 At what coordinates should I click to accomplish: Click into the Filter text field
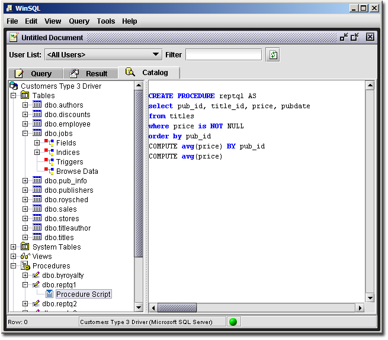pos(223,54)
